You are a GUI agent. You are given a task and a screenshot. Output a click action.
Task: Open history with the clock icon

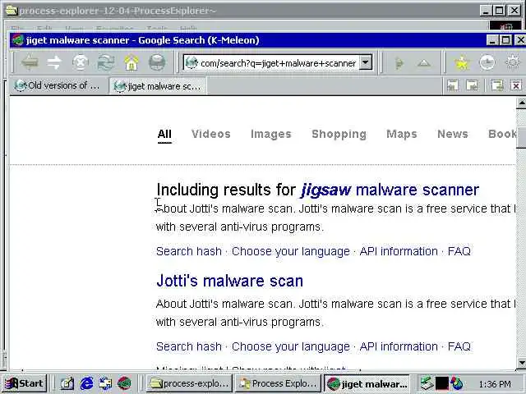(487, 62)
